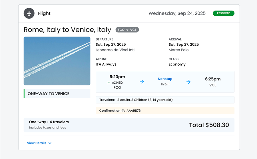Click the 5:20pm departure time
The height and width of the screenshot is (159, 257).
point(117,77)
